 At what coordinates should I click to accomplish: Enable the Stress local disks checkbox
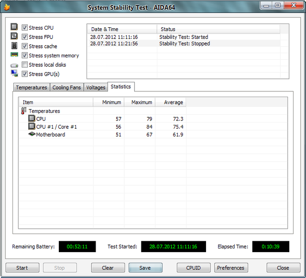(x=24, y=65)
